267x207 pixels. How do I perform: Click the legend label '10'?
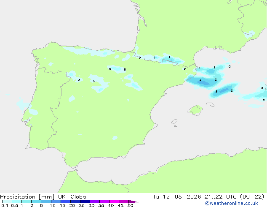coord(53,205)
